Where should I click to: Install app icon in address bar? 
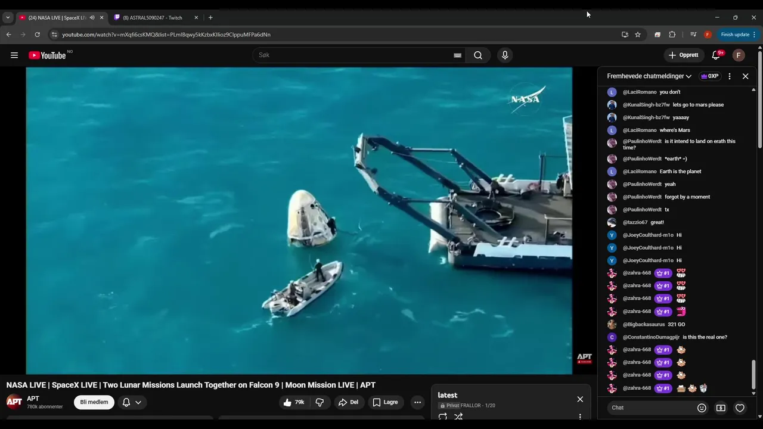625,35
